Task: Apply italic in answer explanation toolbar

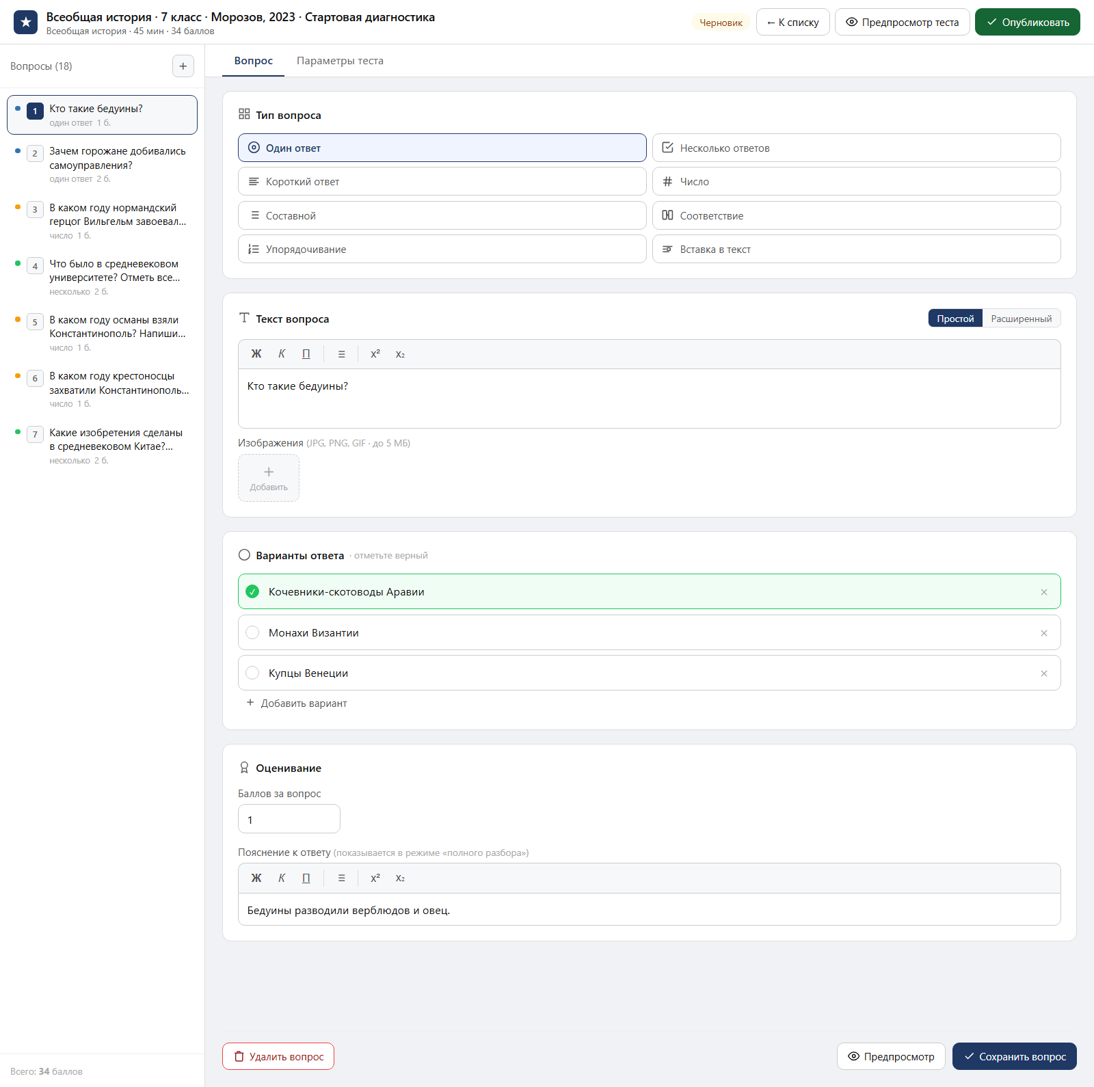Action: pyautogui.click(x=282, y=878)
